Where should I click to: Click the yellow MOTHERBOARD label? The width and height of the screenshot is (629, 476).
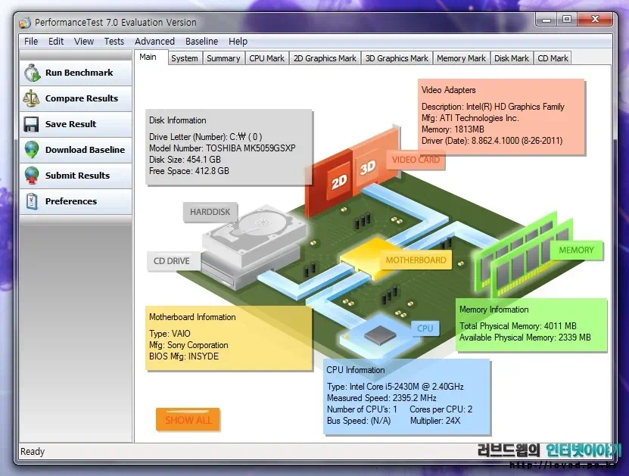pyautogui.click(x=416, y=260)
